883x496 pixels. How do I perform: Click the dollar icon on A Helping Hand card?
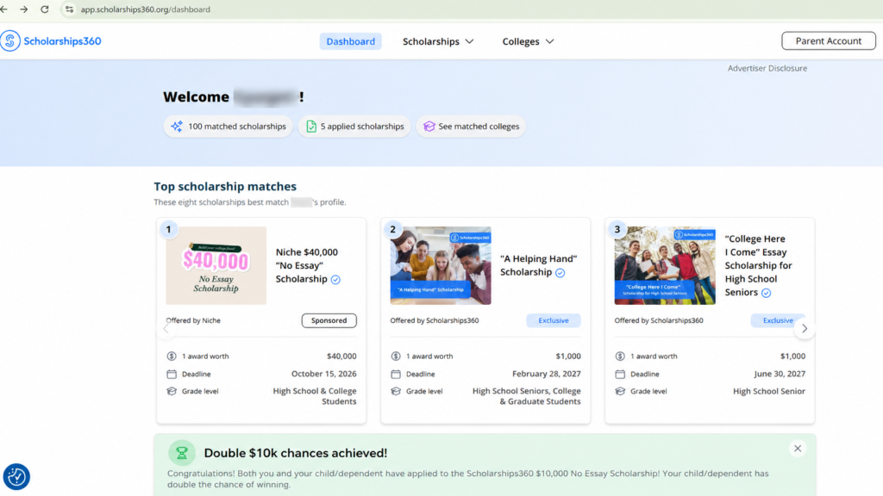point(396,356)
